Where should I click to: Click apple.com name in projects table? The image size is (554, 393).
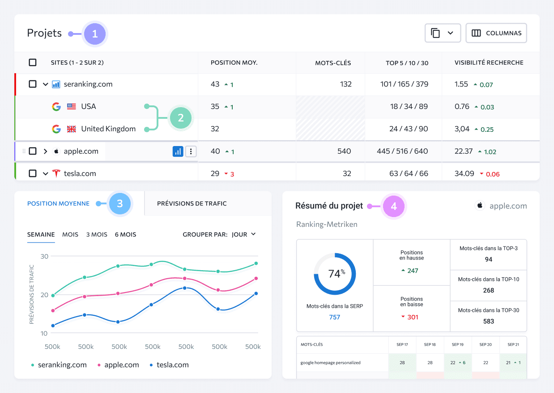[81, 151]
